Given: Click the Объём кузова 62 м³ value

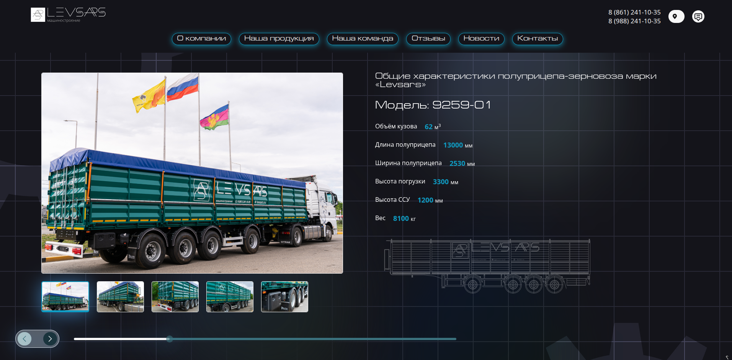Looking at the screenshot, I should point(433,126).
